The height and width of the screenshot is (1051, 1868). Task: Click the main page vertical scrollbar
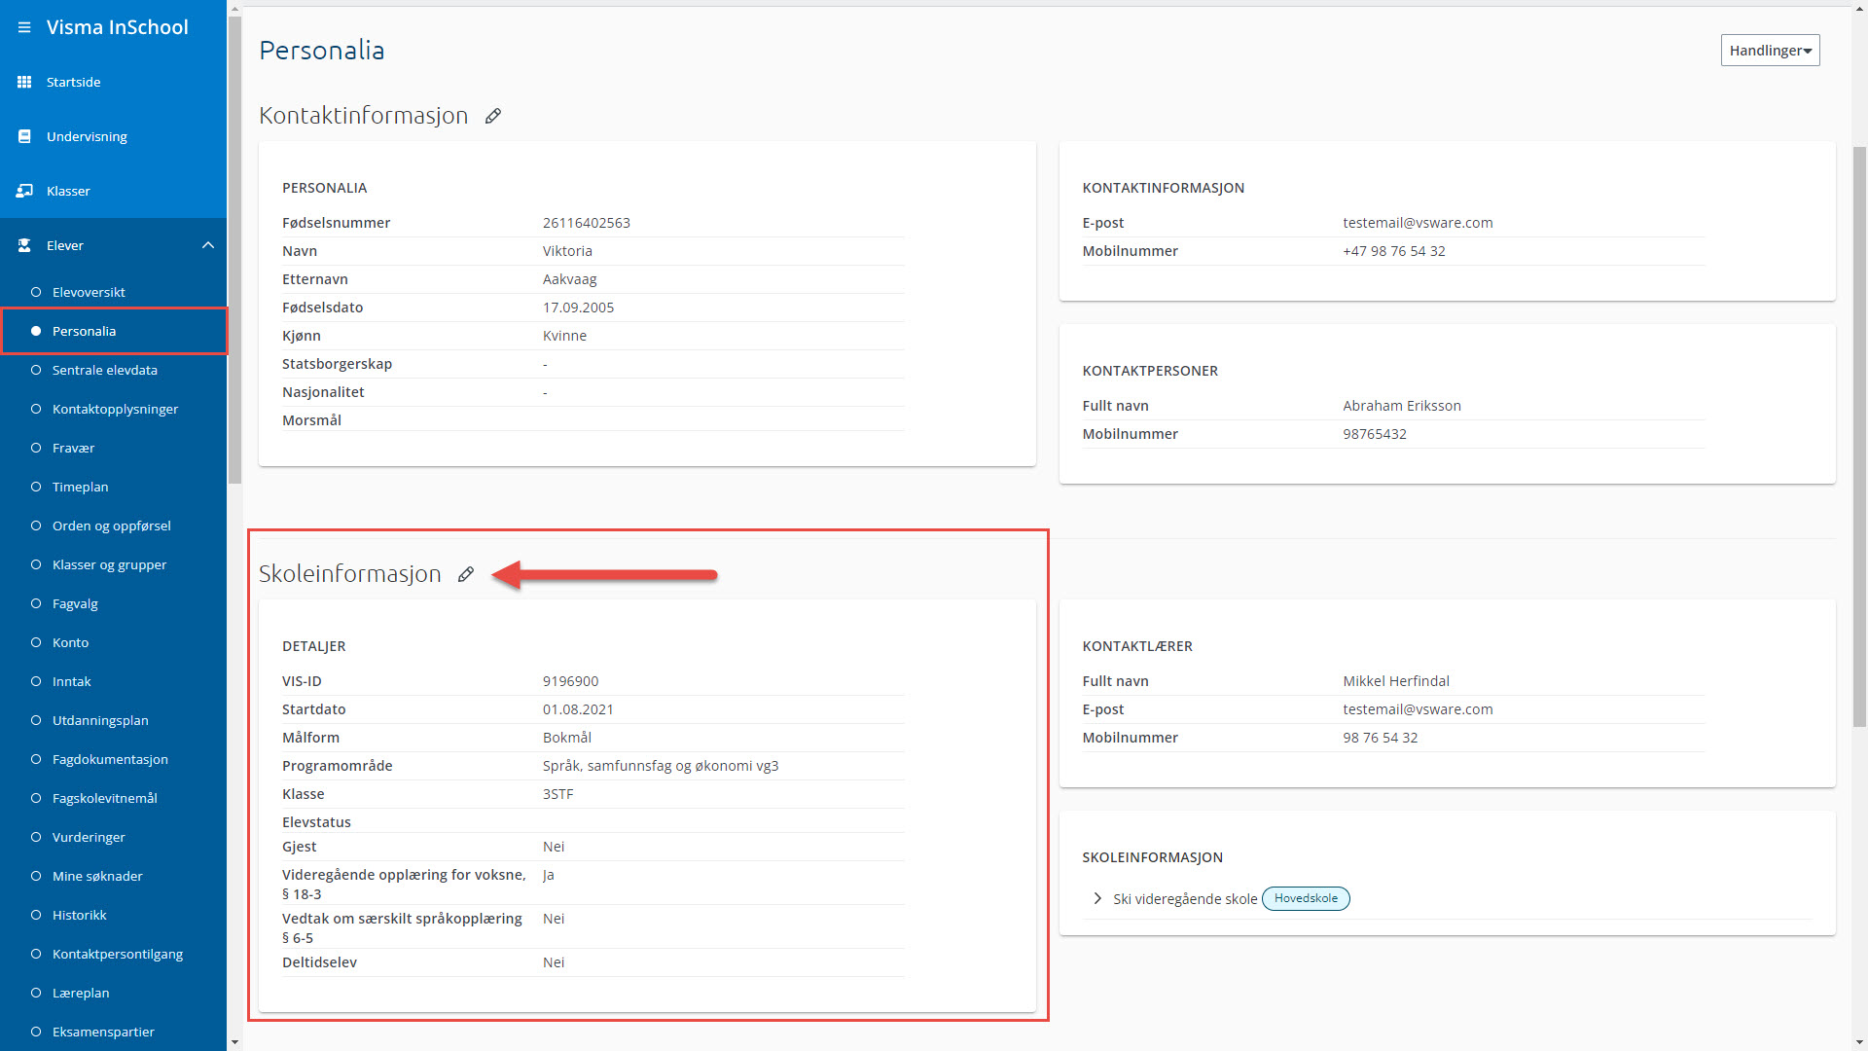tap(1859, 436)
